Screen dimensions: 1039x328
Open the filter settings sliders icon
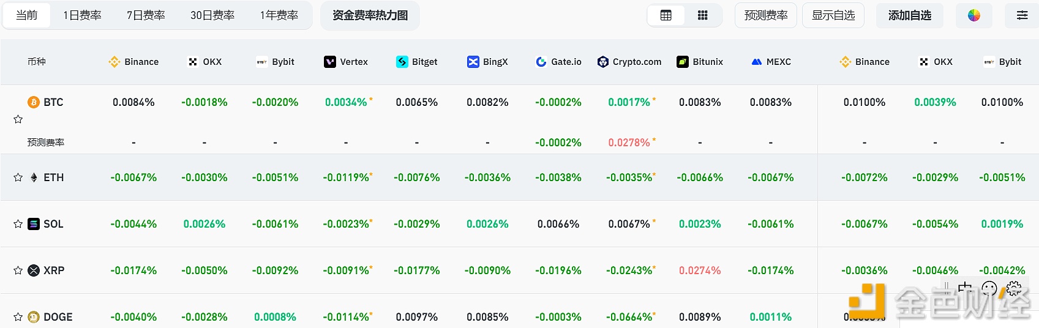click(x=1022, y=15)
